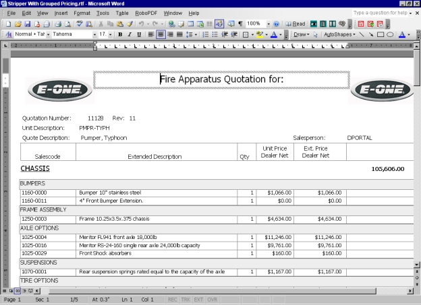Screen dimensions: 421x305
Task: Increase indent of the paragraph
Action: pos(234,34)
